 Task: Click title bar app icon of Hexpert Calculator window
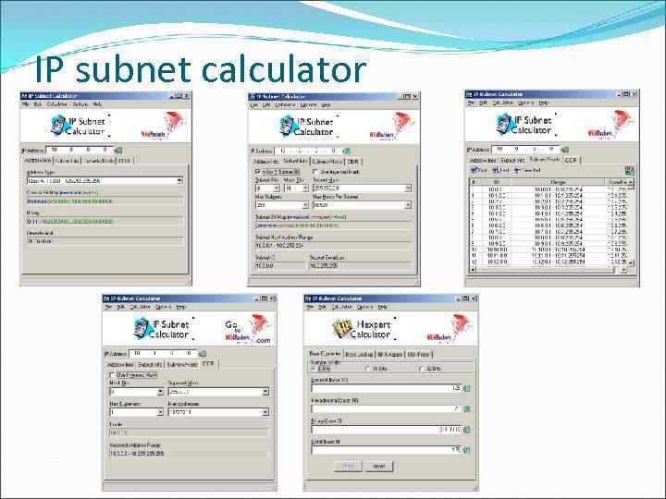308,298
